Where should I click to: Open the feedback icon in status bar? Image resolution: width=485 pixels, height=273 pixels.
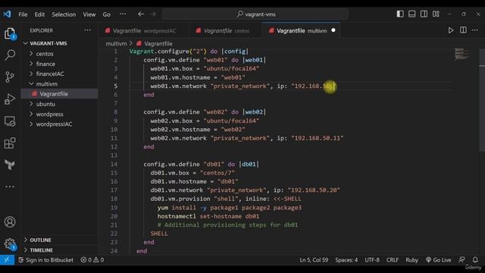pyautogui.click(x=462, y=260)
